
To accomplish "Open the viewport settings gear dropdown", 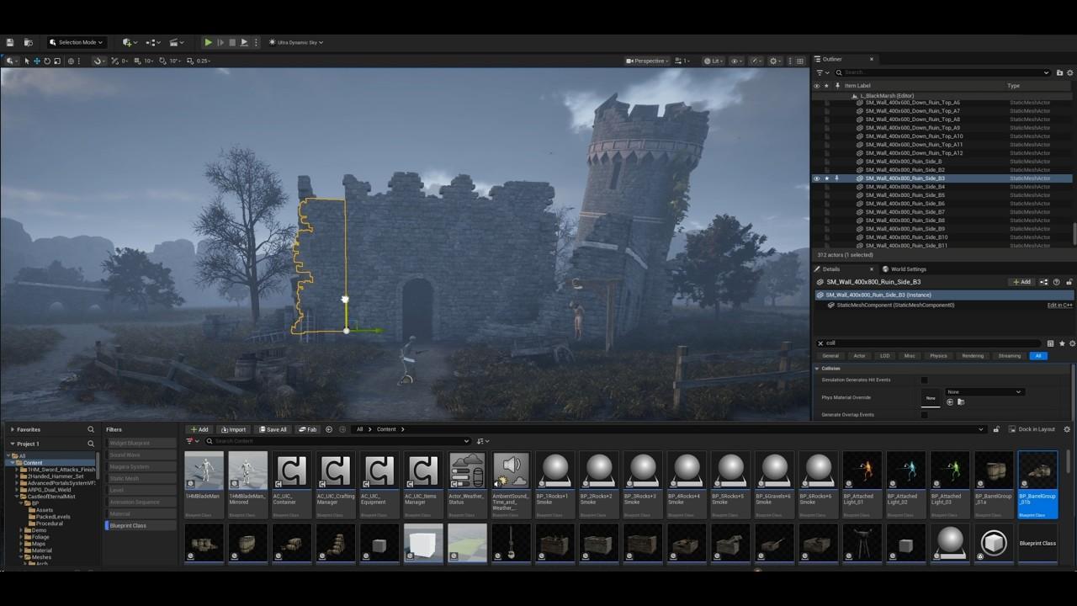I will (776, 61).
